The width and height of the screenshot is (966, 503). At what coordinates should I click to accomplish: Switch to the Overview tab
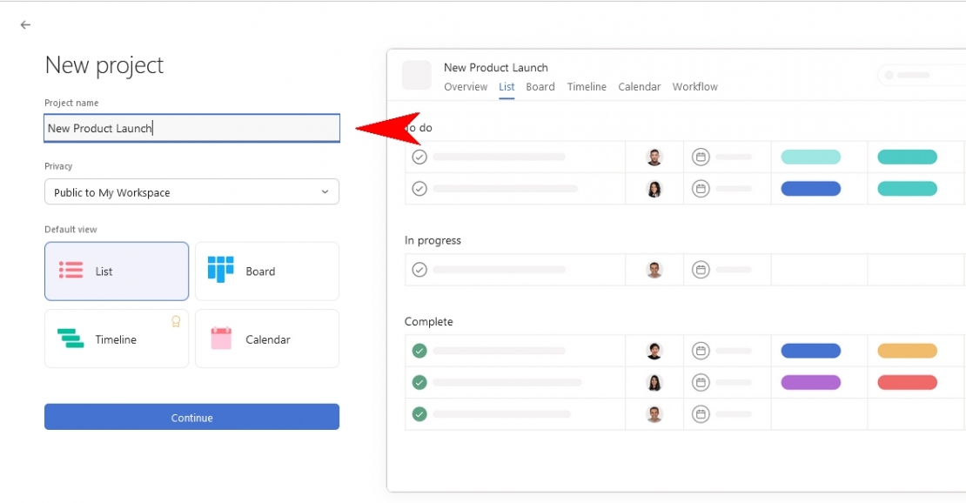[x=466, y=87]
